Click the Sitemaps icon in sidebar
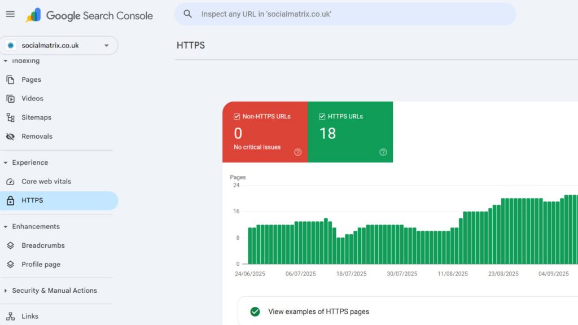The width and height of the screenshot is (578, 325). 10,117
